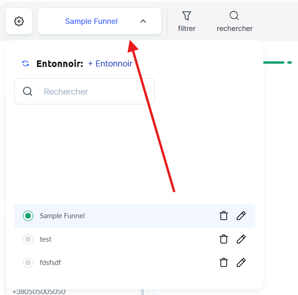This screenshot has height=295, width=298.
Task: Edit the test funnel name
Action: (x=241, y=239)
